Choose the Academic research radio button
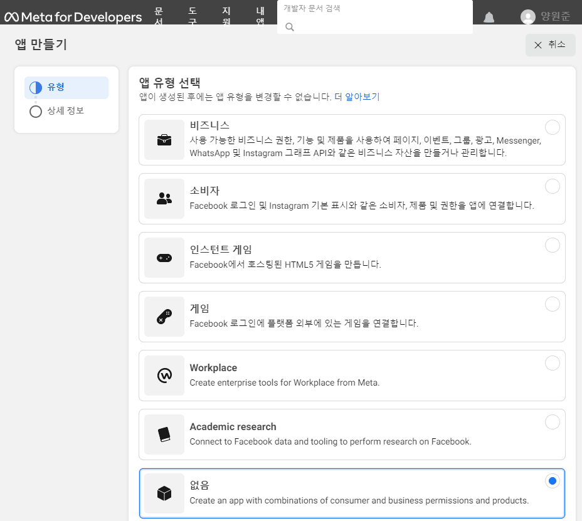This screenshot has height=521, width=582. pos(552,422)
